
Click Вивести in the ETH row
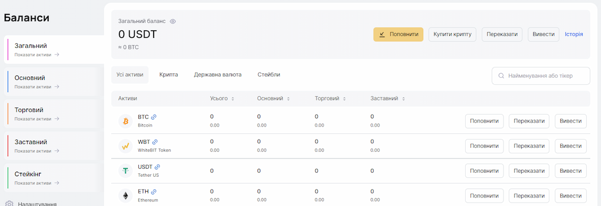[x=571, y=196]
